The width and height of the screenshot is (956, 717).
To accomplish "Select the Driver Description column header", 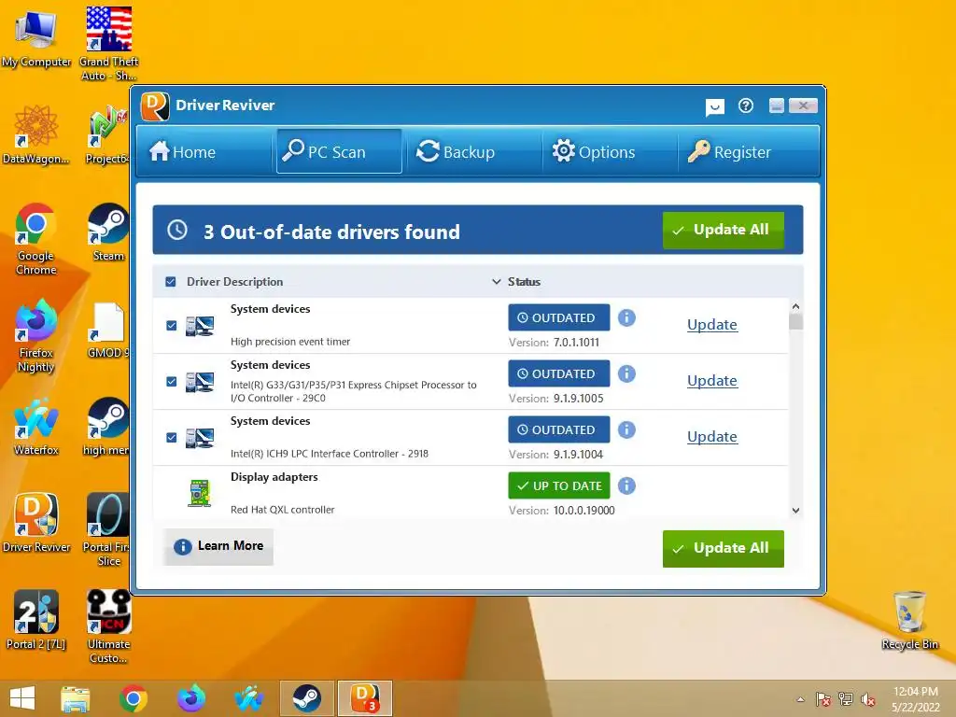I will point(234,282).
